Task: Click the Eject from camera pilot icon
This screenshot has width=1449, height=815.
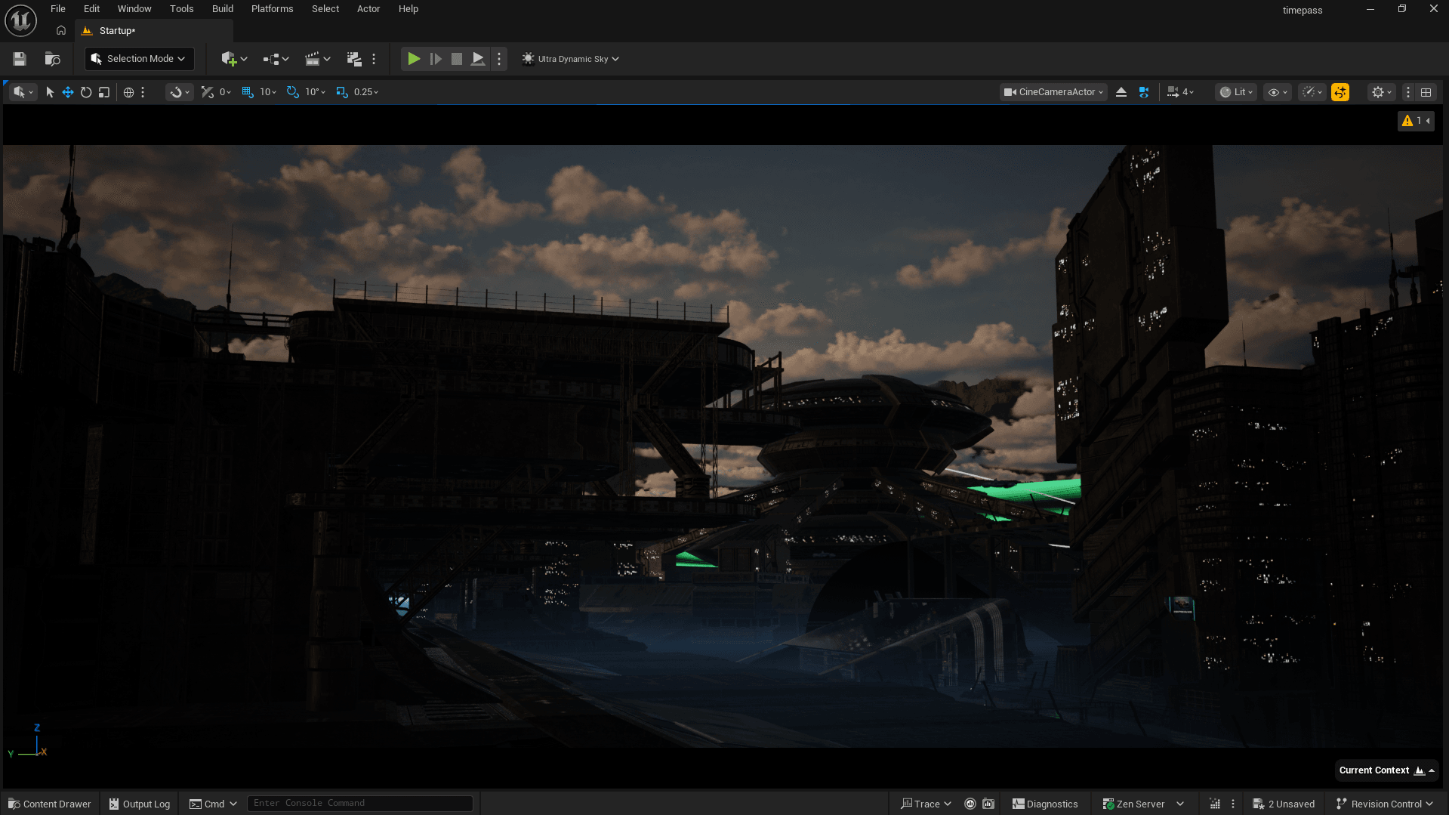Action: [1121, 92]
